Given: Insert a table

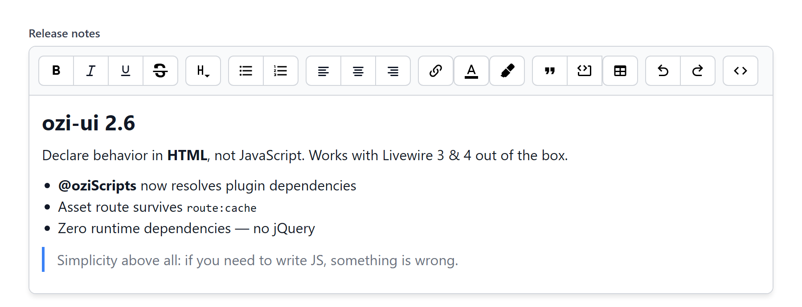Looking at the screenshot, I should [x=620, y=71].
